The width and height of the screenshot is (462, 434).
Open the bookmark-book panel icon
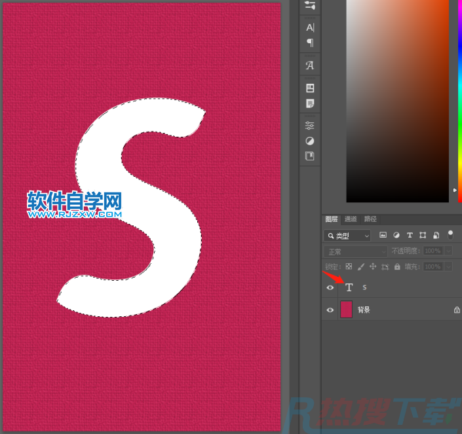click(310, 156)
